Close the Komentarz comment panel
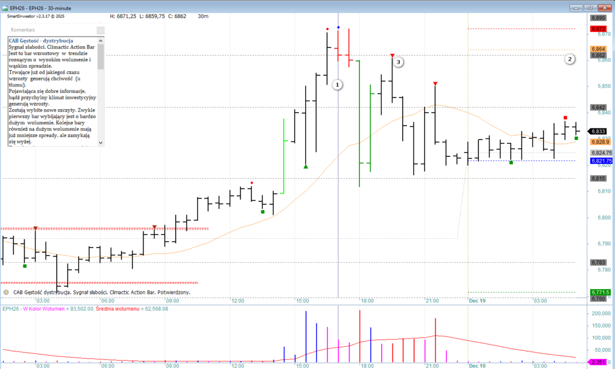Screen dimensions: 615x369 (100, 29)
